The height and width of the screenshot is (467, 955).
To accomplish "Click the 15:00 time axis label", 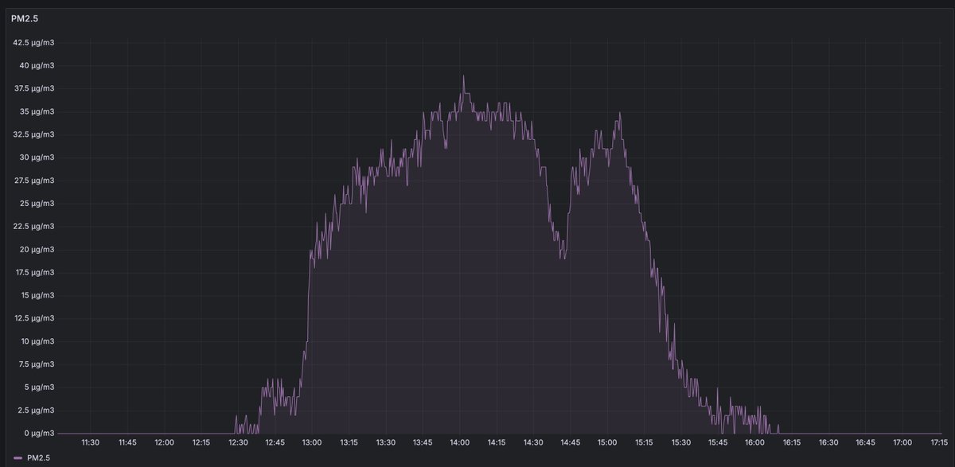I will click(607, 442).
